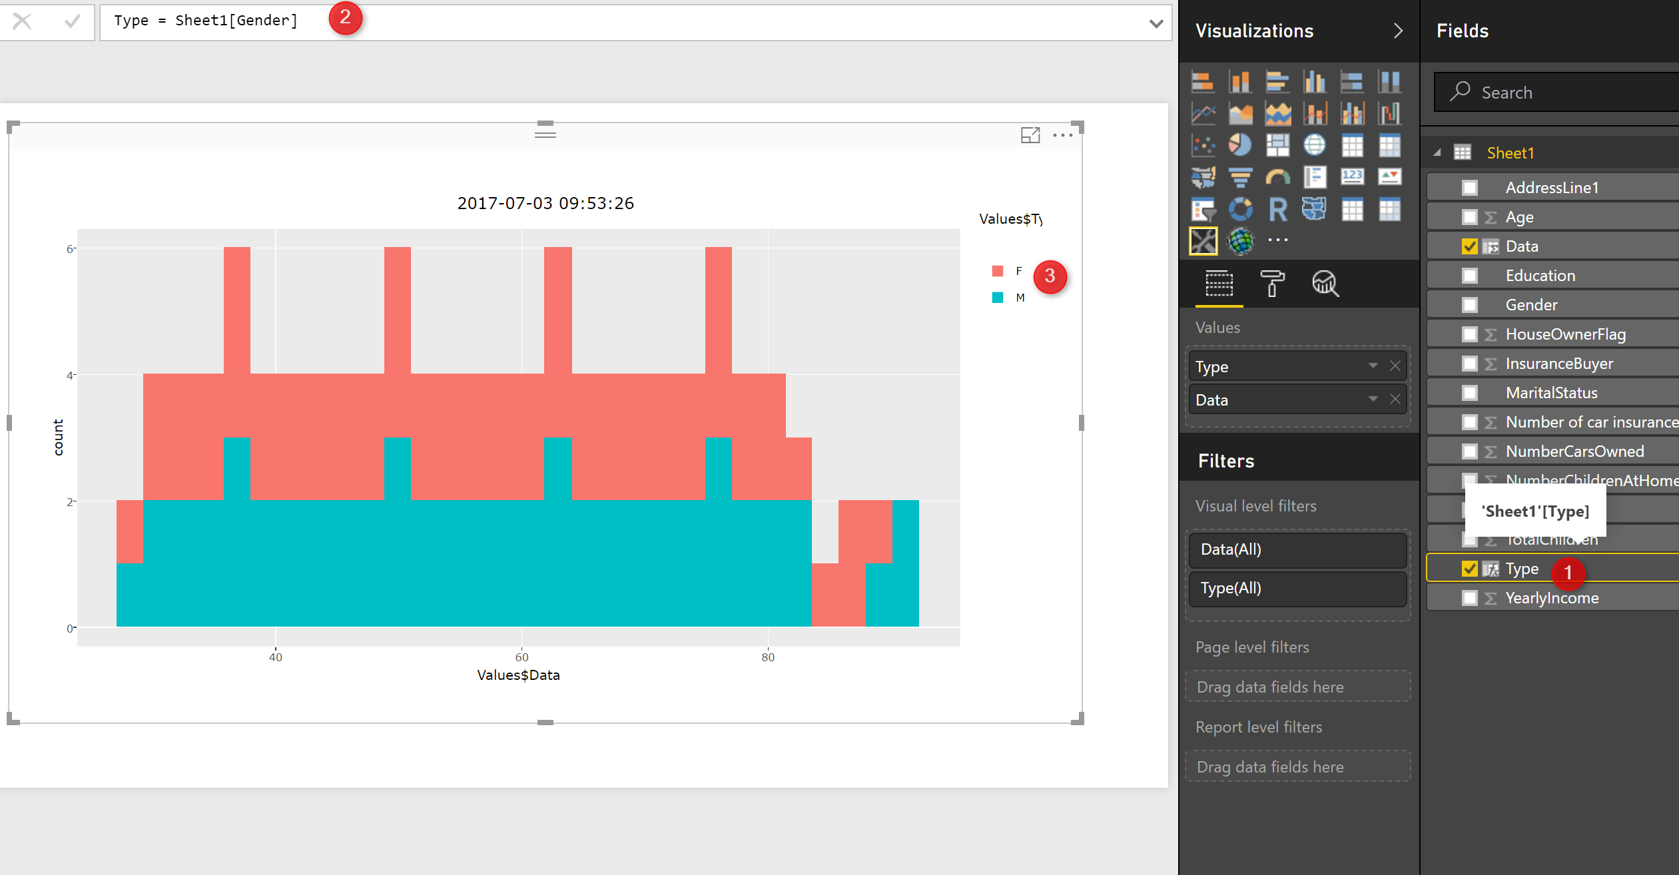The height and width of the screenshot is (875, 1679).
Task: Click the ArcGIS globe map icon
Action: tap(1240, 241)
